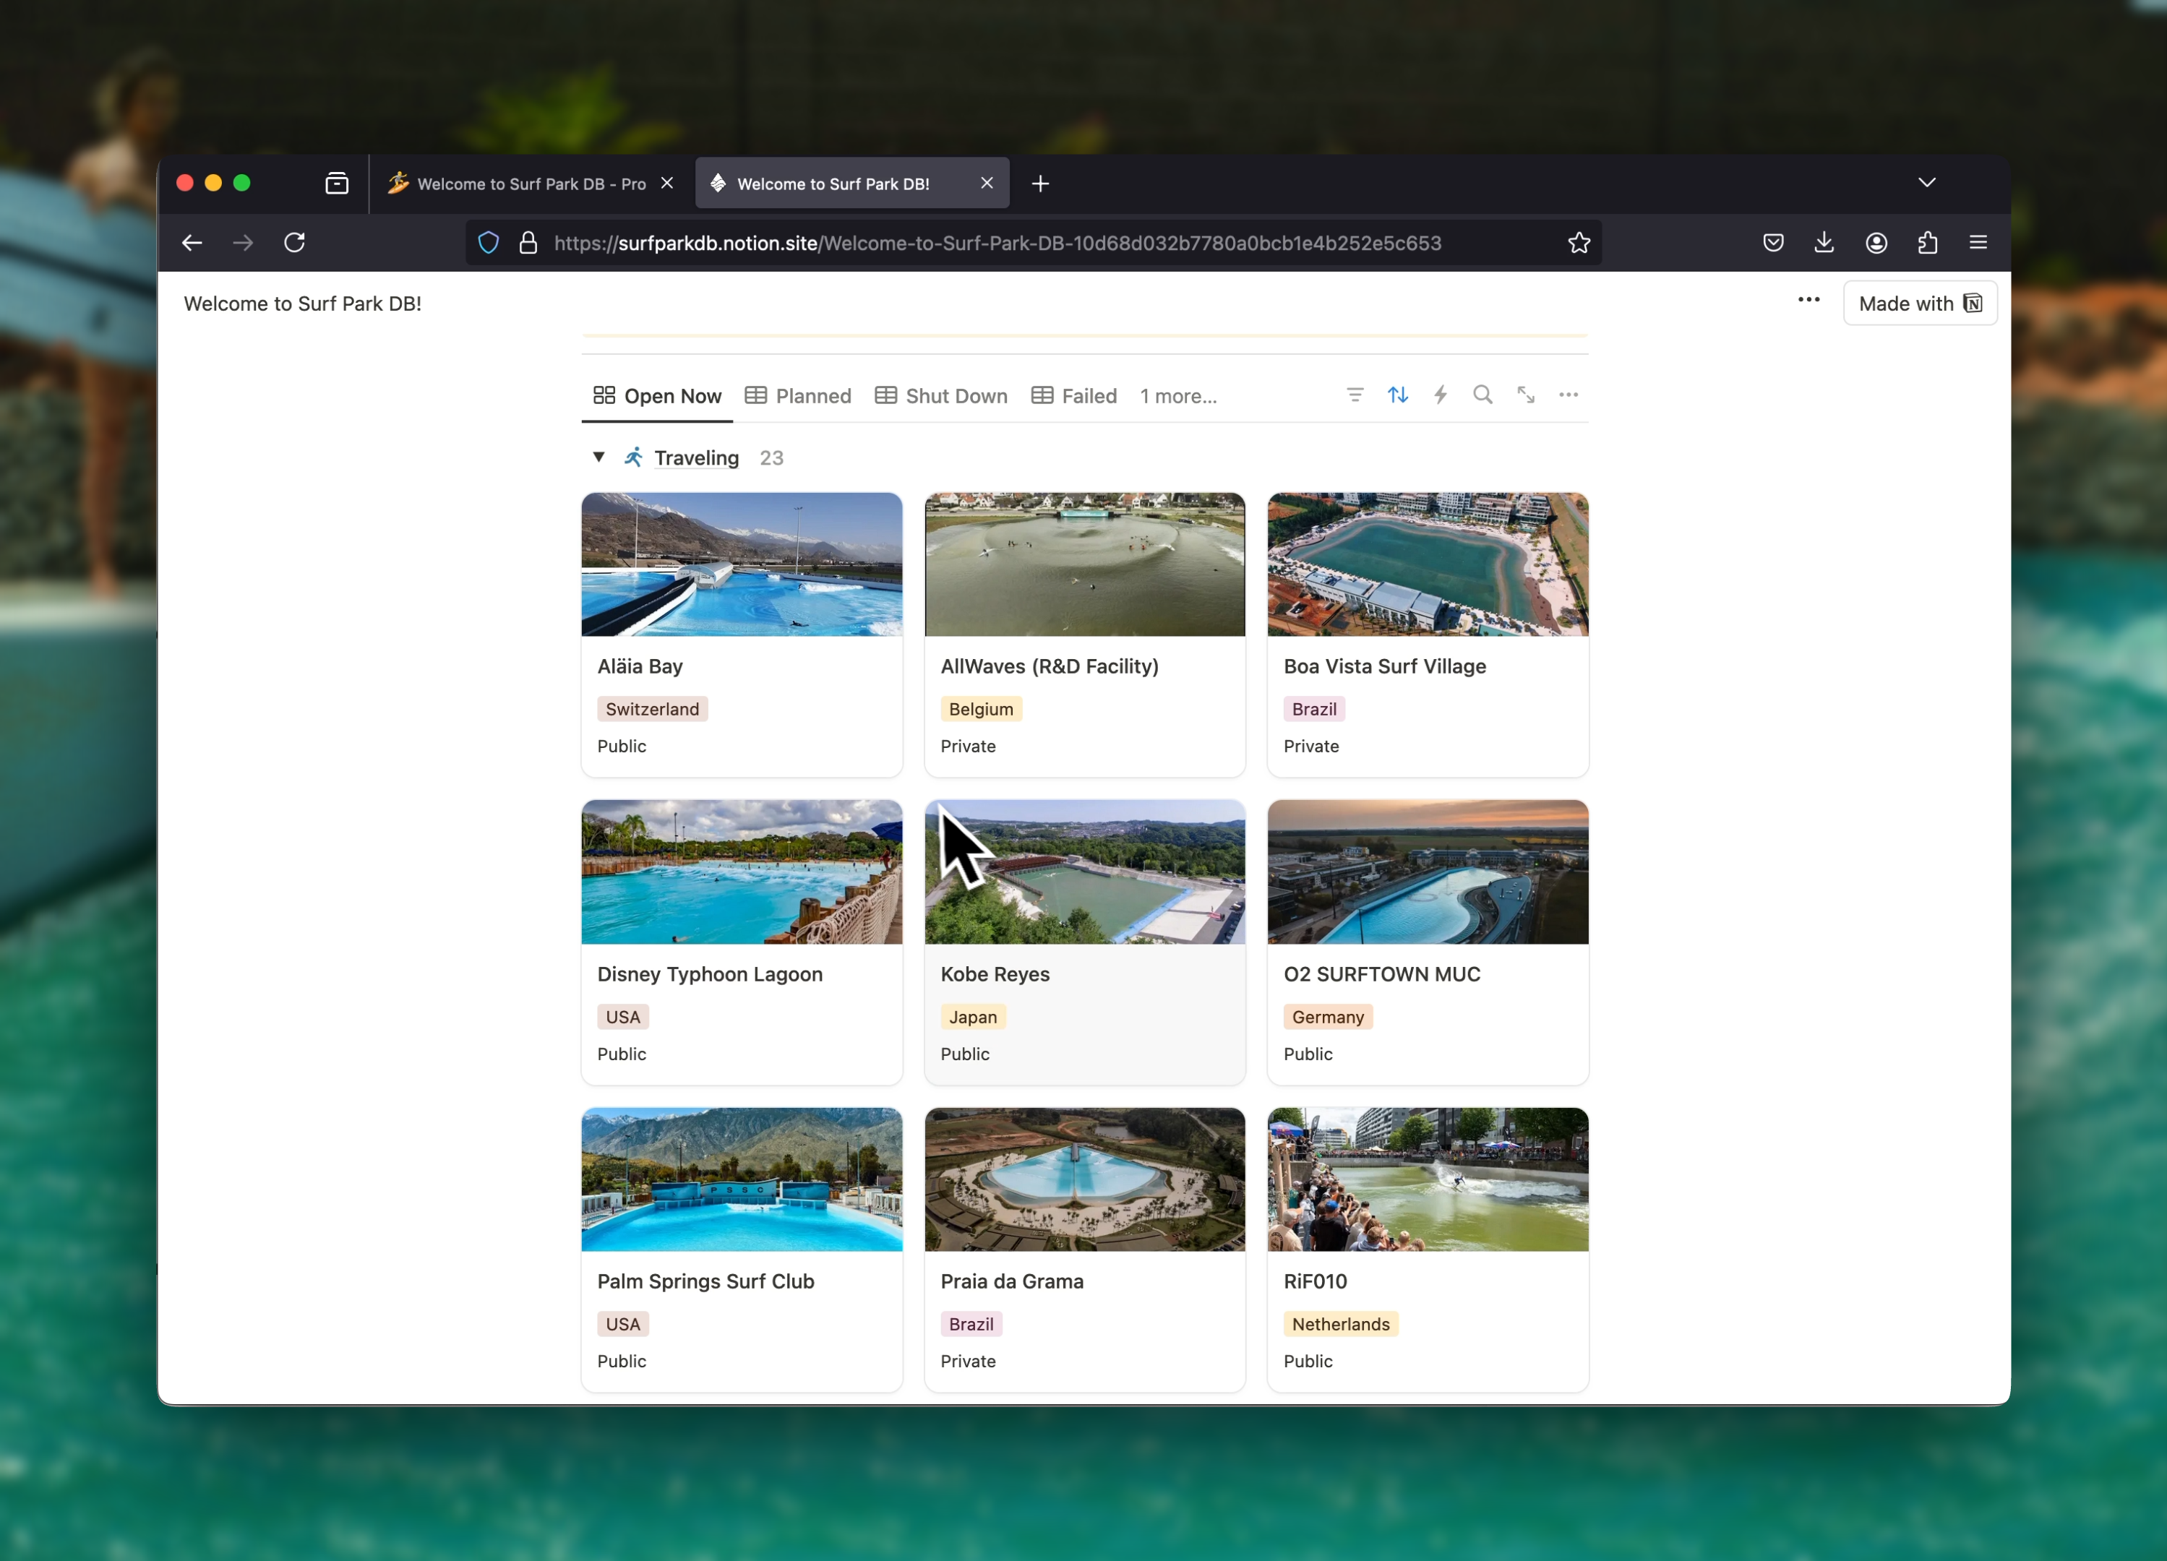Click the Disney Typhoon Lagoon title

point(710,973)
